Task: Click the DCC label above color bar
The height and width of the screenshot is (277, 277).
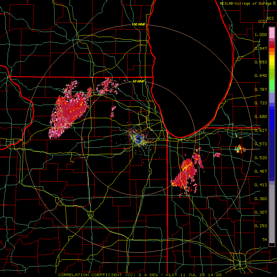Action: click(x=270, y=18)
